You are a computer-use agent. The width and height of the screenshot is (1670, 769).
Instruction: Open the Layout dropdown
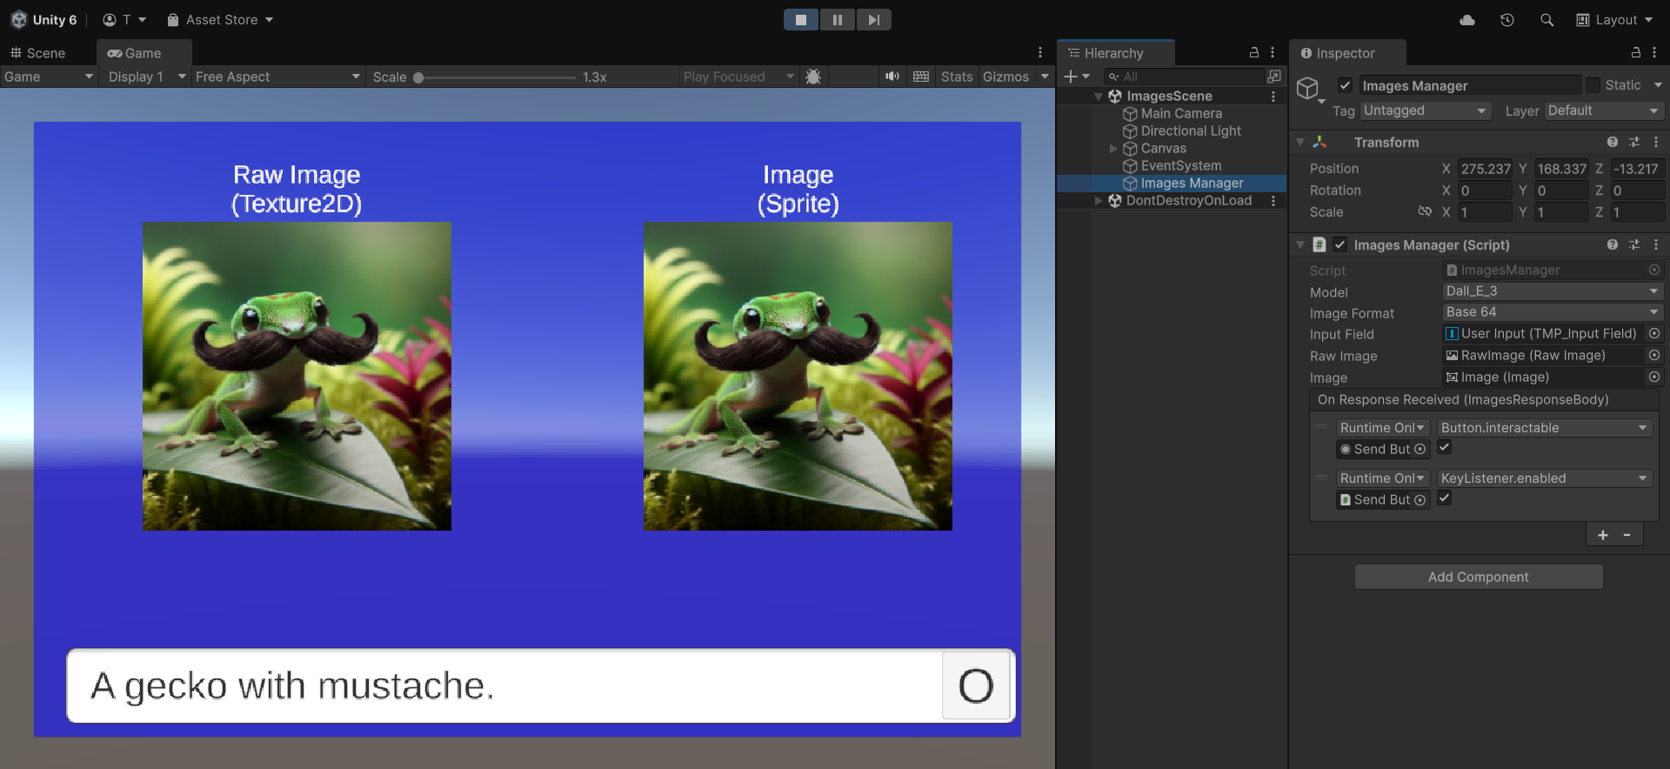tap(1614, 20)
